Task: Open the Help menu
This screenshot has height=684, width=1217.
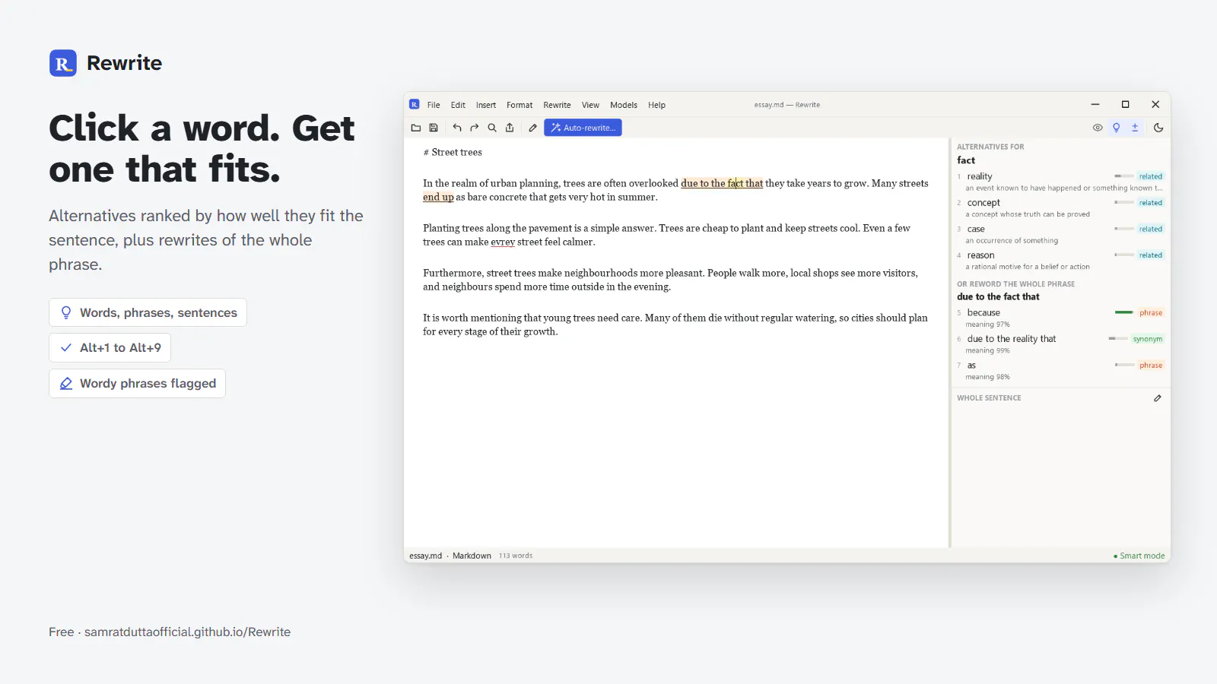Action: click(656, 105)
